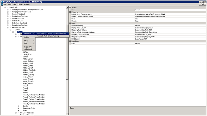207x116 pixels.
Task: Collapse the Data Loads tree node
Action: click(x=5, y=7)
